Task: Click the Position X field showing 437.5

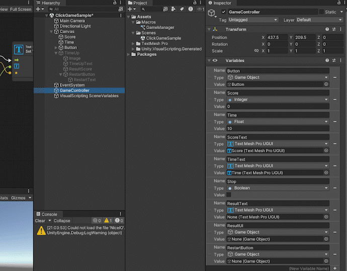Action: point(277,37)
